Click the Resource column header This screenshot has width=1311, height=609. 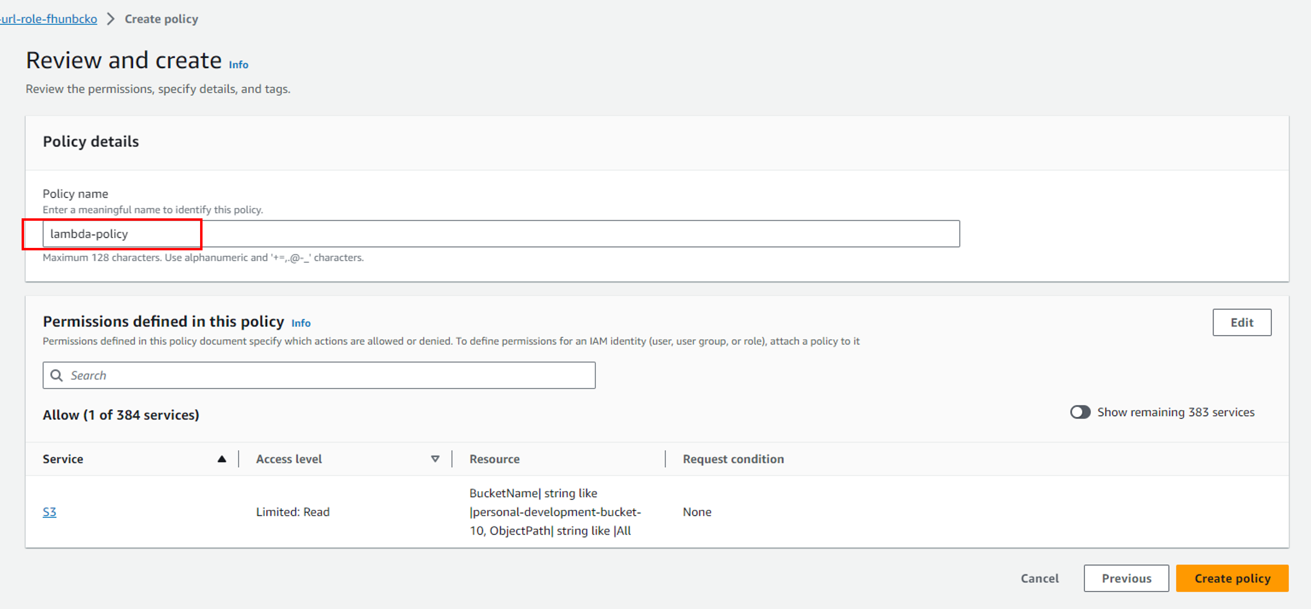495,459
